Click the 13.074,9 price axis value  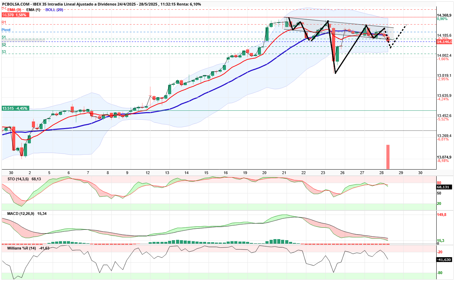444,157
